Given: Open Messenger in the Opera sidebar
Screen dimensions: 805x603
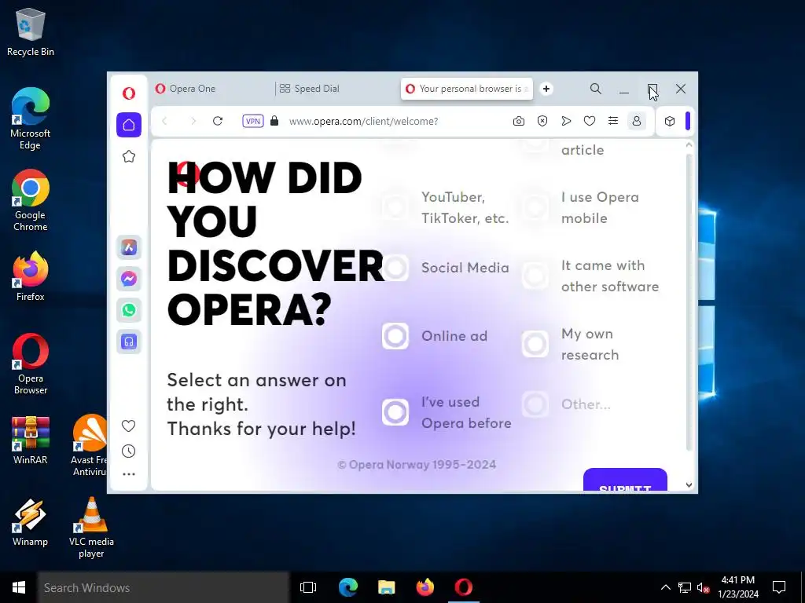Looking at the screenshot, I should tap(129, 279).
